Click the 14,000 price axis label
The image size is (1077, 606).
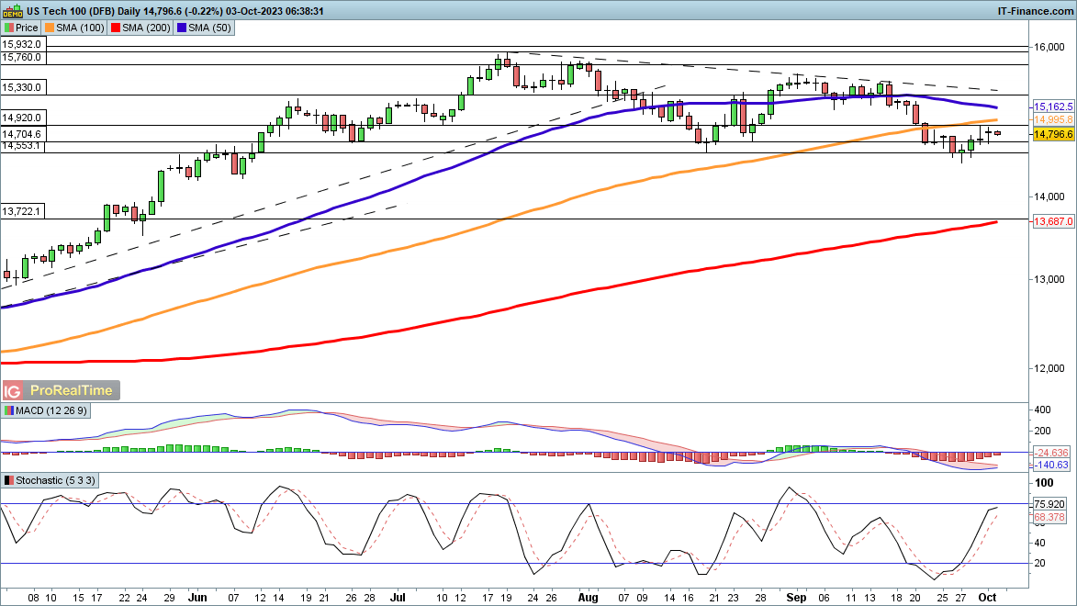1049,196
